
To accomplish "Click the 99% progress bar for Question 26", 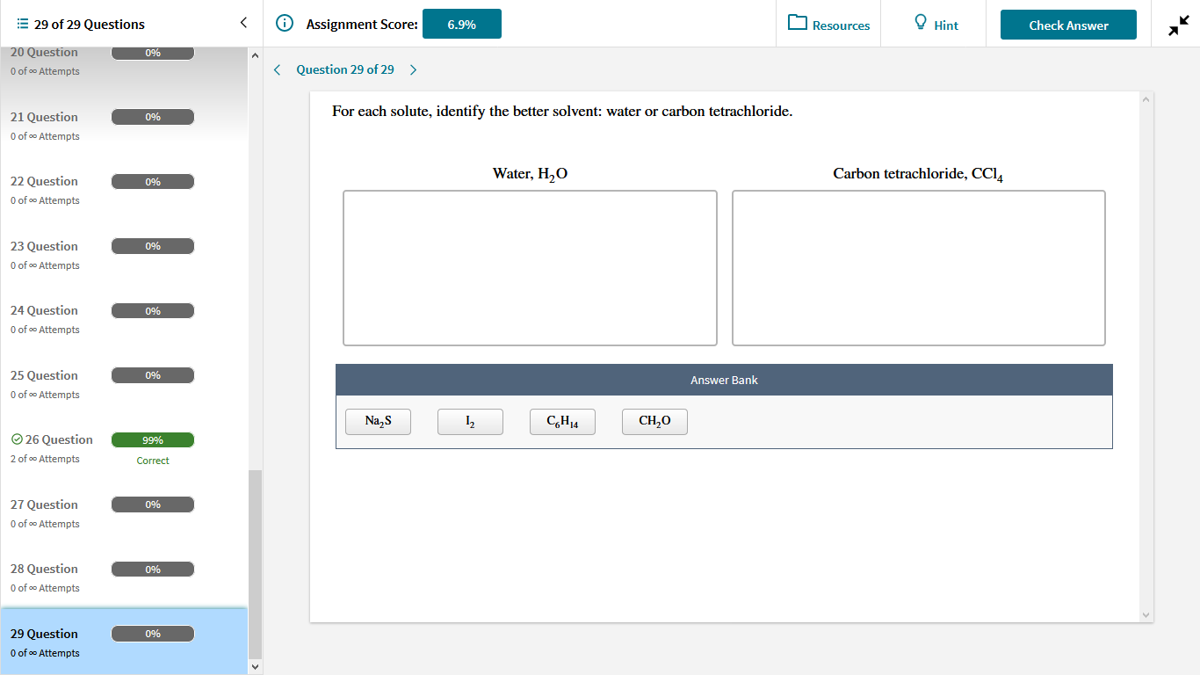I will (153, 439).
